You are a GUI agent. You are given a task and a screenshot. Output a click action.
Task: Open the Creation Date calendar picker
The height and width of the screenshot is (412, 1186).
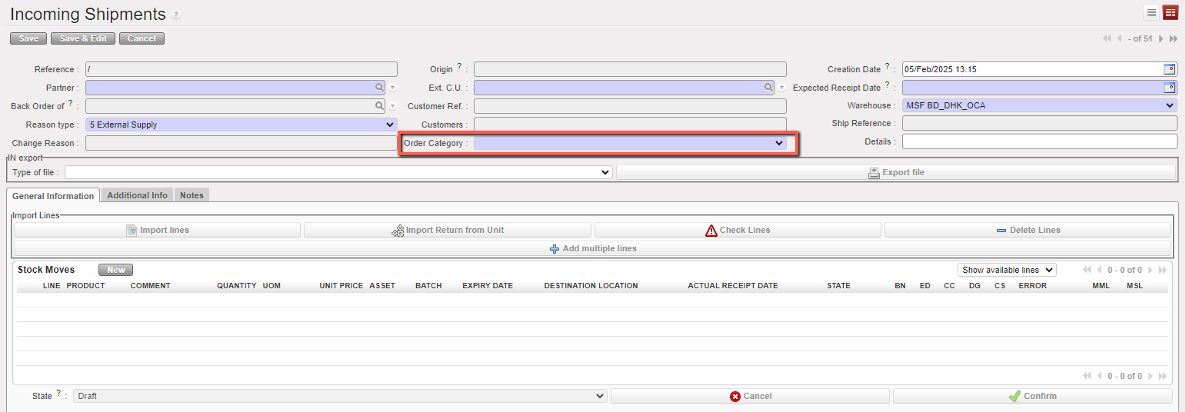1169,69
